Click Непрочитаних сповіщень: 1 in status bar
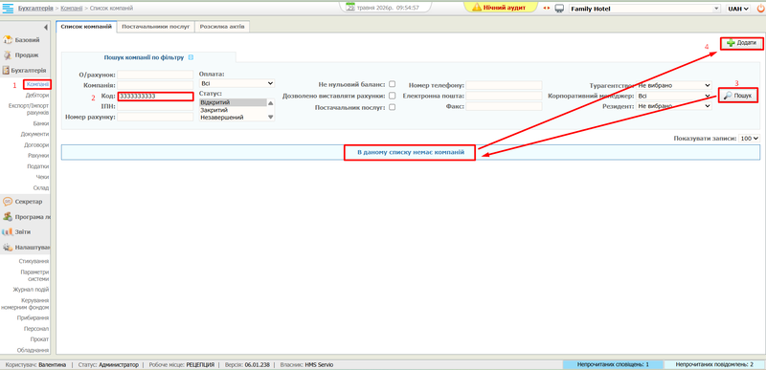Screen dimensions: 766x370 (613, 364)
